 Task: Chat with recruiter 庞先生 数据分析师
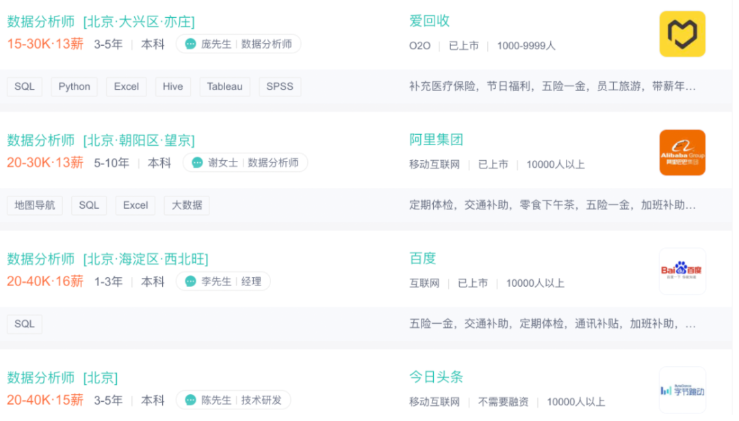239,44
